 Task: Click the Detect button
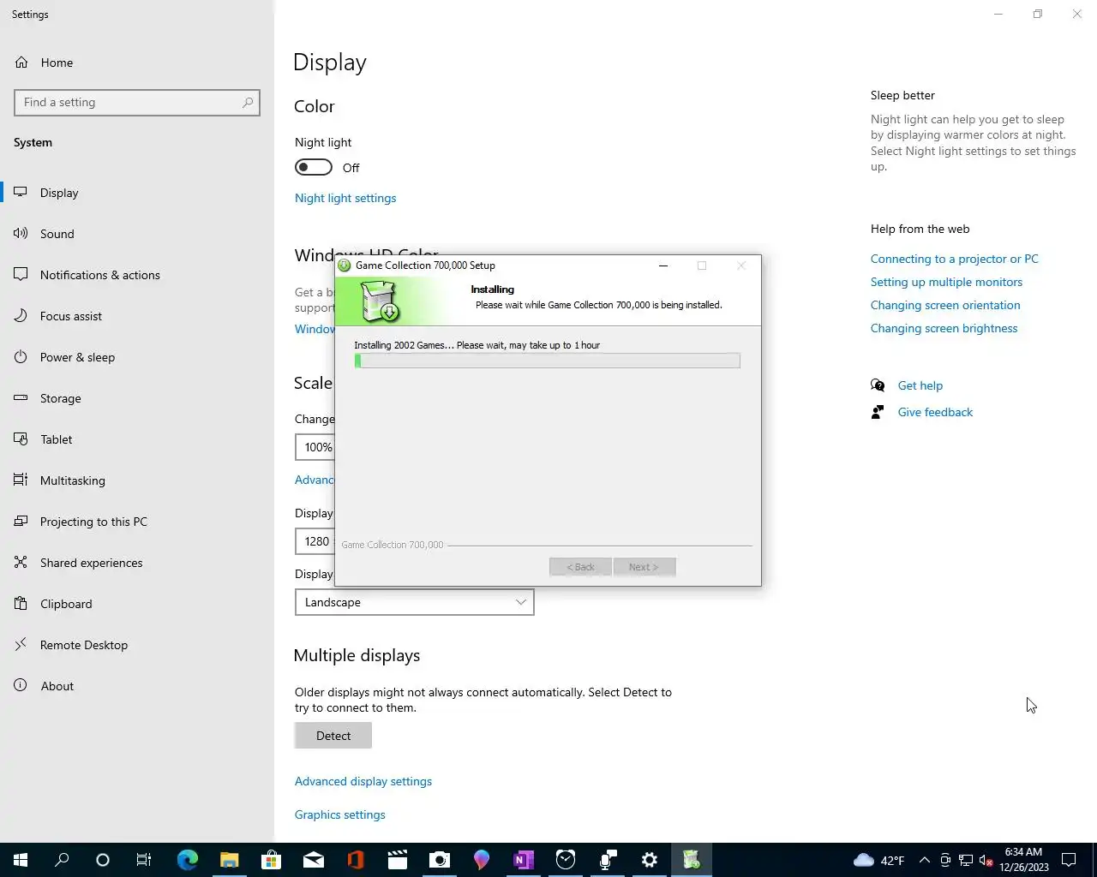click(333, 736)
